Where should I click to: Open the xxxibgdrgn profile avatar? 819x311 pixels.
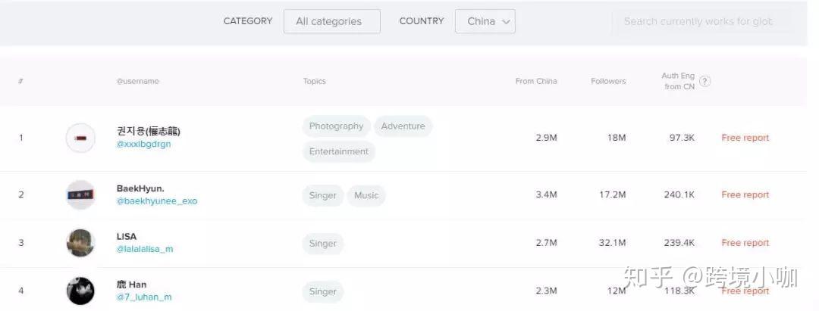coord(80,138)
